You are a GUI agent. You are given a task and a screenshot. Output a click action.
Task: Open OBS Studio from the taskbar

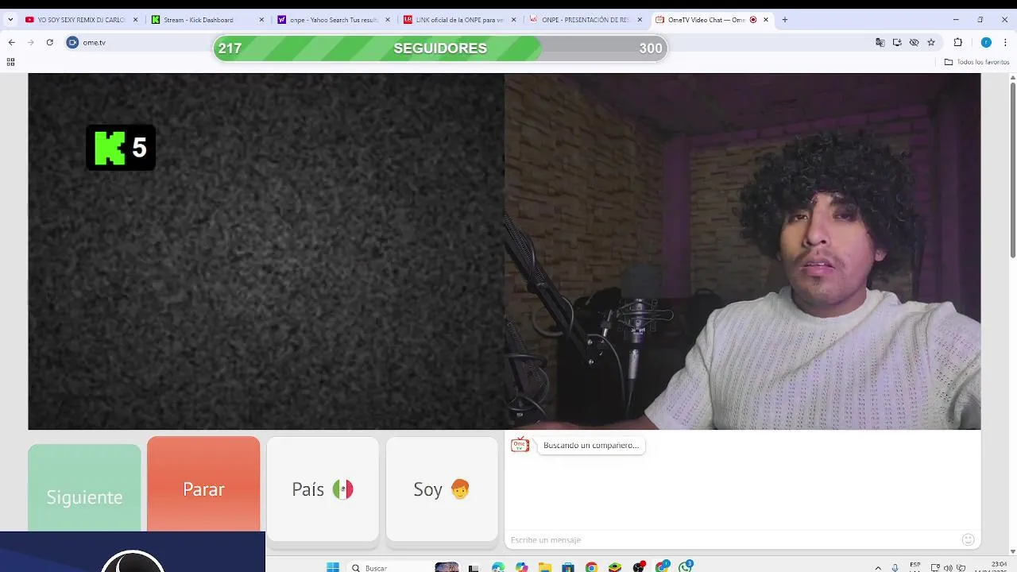pyautogui.click(x=639, y=567)
